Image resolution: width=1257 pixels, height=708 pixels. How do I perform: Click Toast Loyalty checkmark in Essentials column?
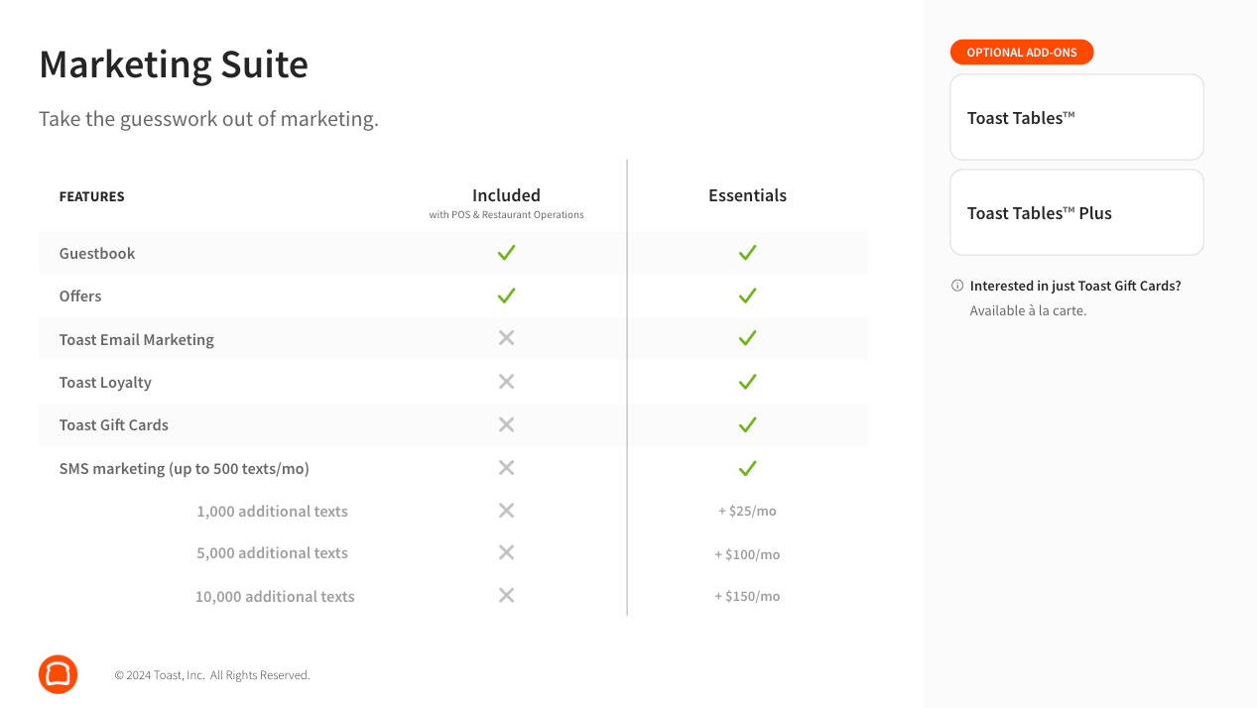click(x=747, y=382)
